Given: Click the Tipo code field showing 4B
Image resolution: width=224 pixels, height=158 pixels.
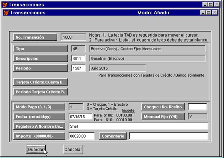Looking at the screenshot, I should (78, 49).
